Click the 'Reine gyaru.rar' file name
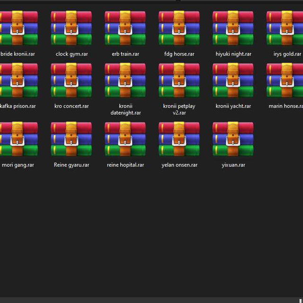This screenshot has height=303, width=303. point(71,165)
